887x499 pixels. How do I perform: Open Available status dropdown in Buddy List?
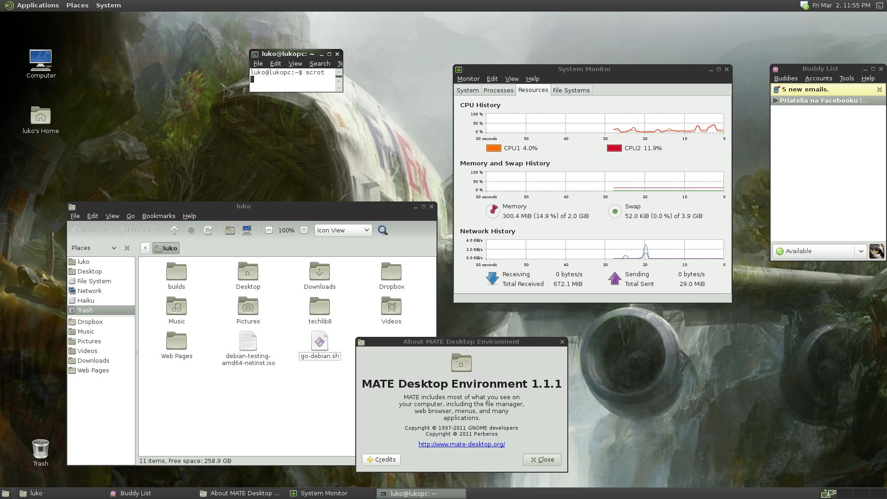(819, 251)
